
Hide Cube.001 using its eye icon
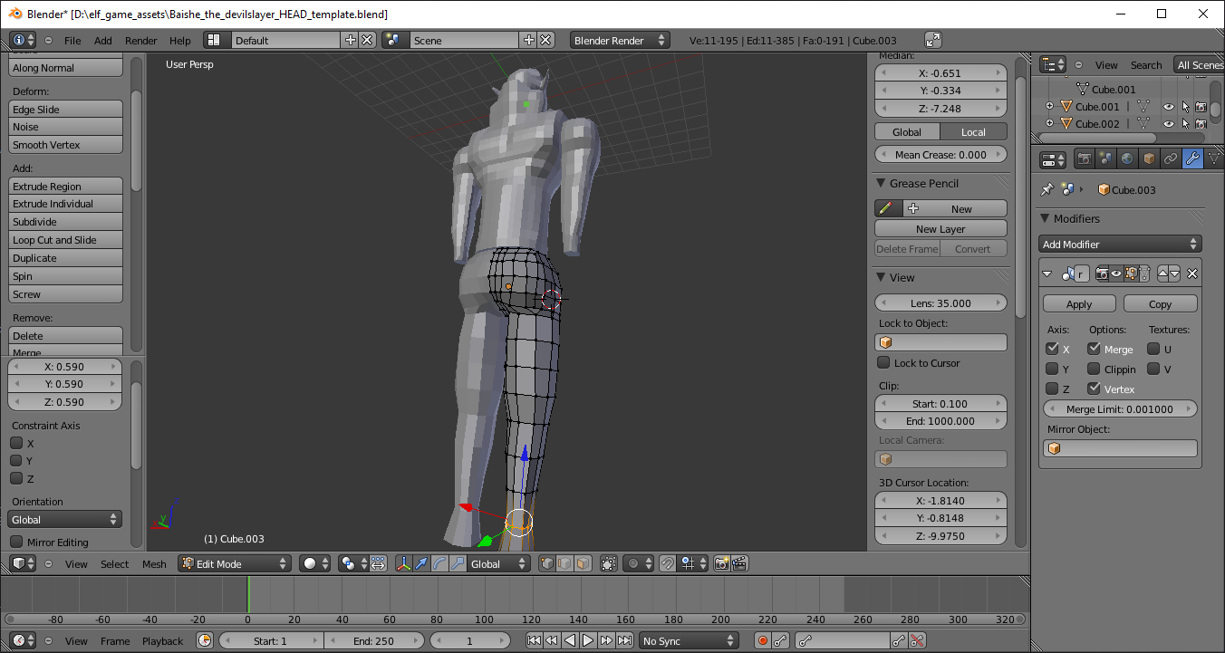pos(1168,107)
